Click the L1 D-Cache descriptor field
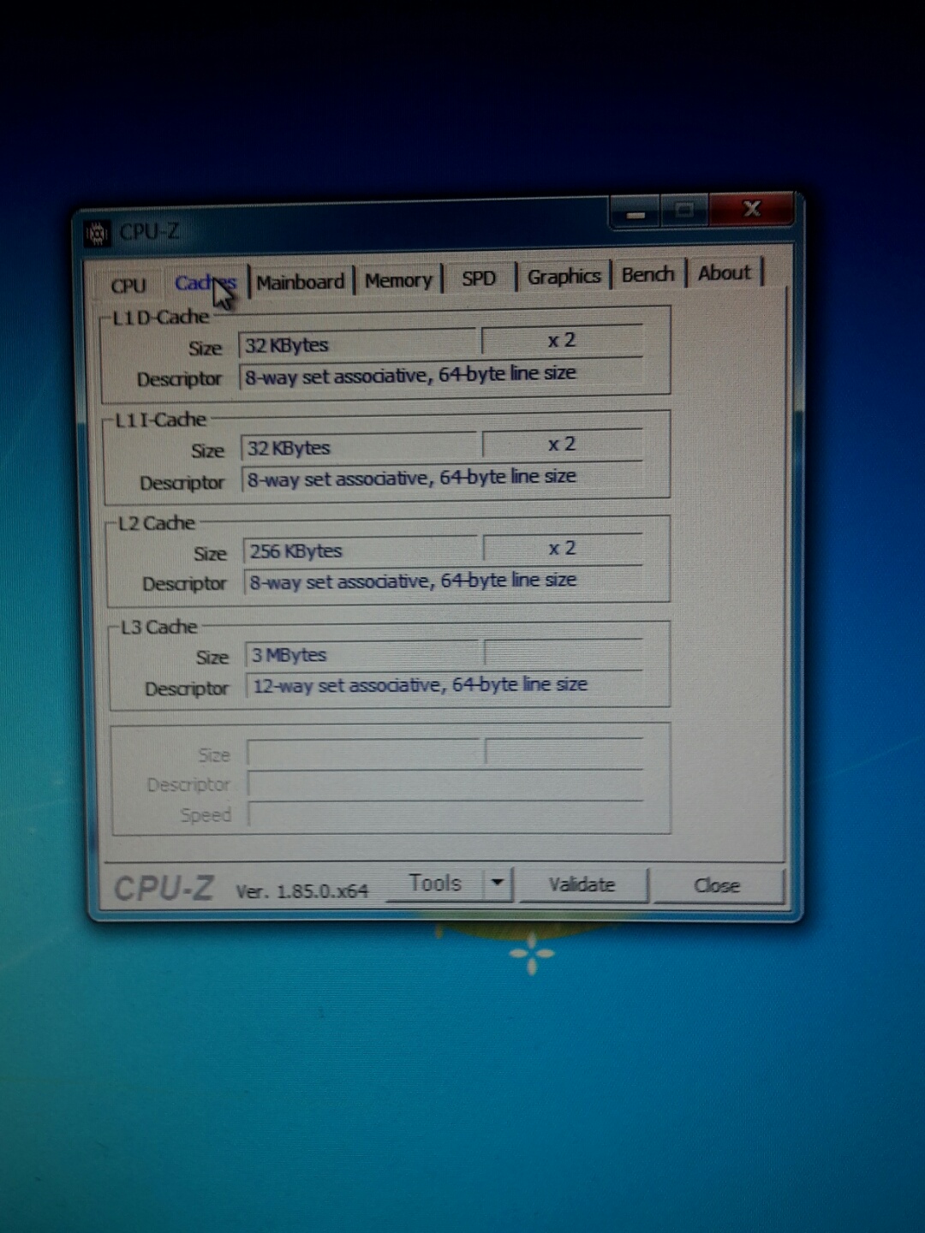925x1233 pixels. click(x=440, y=375)
